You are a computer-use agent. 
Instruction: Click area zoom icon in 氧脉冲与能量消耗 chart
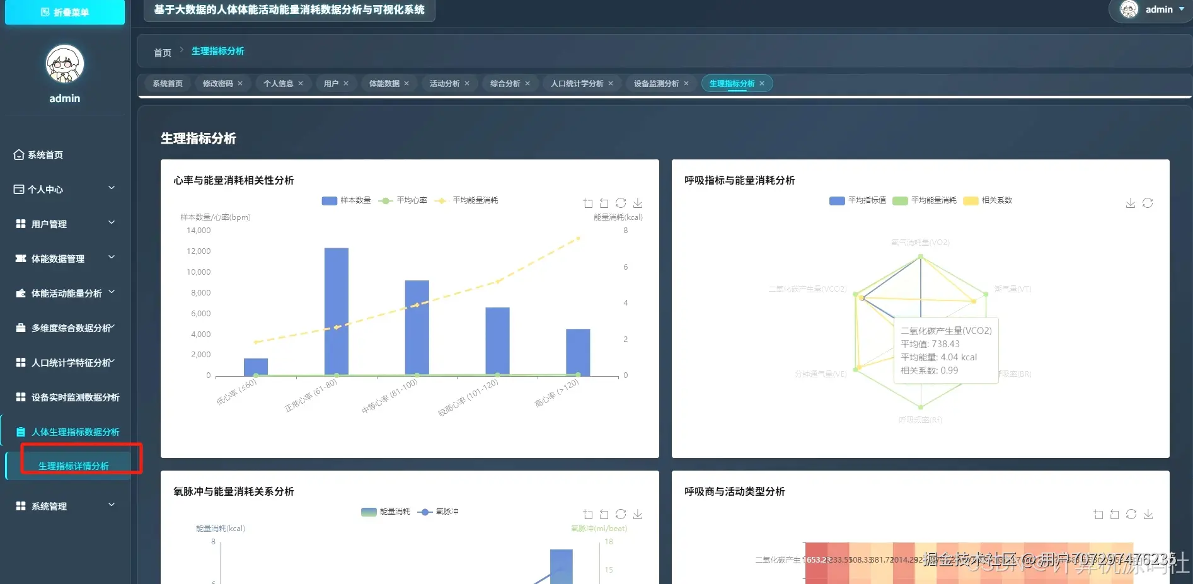point(588,514)
